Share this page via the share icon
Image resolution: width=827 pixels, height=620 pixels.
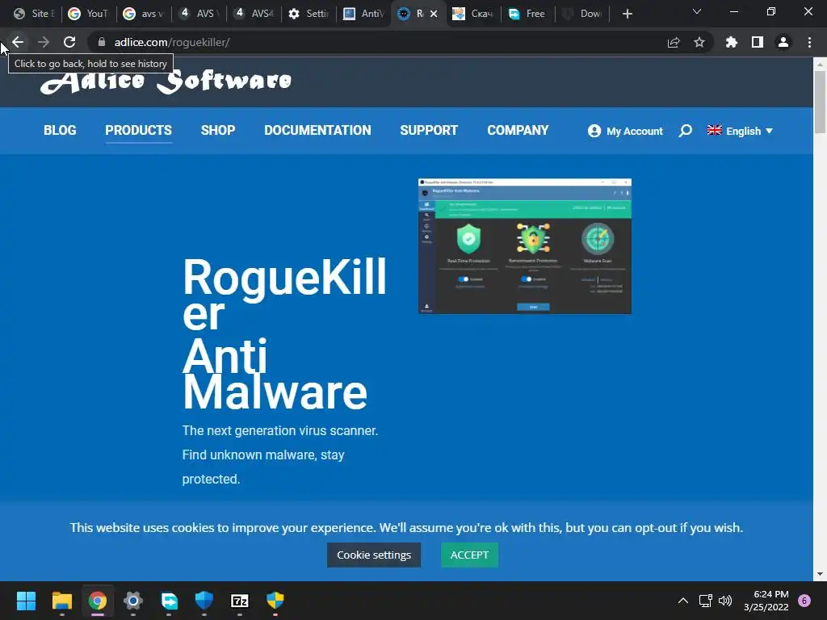point(674,42)
